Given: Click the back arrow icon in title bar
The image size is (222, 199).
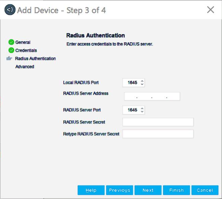Looking at the screenshot, I should point(10,10).
